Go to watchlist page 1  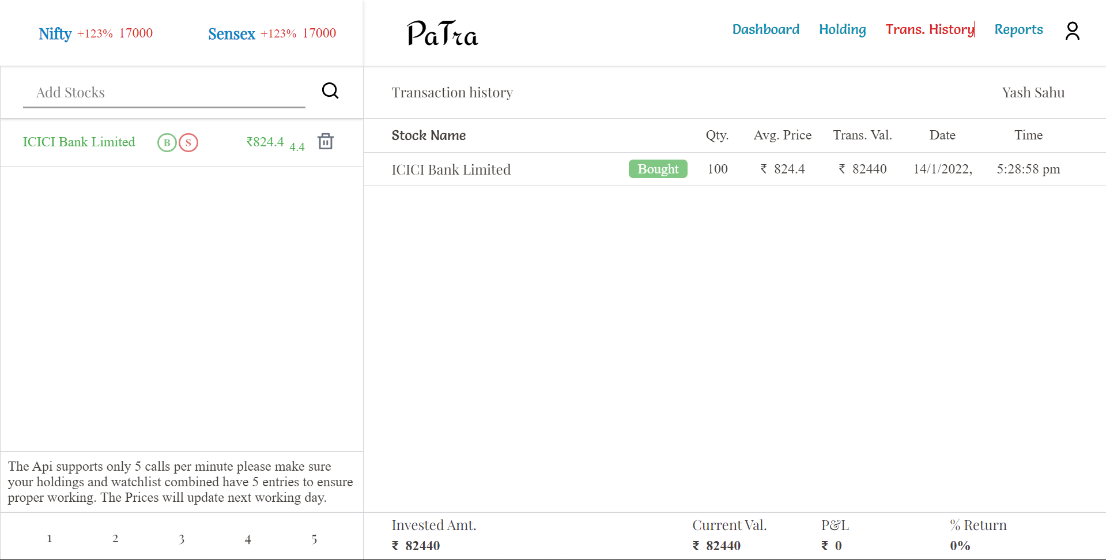[x=50, y=539]
